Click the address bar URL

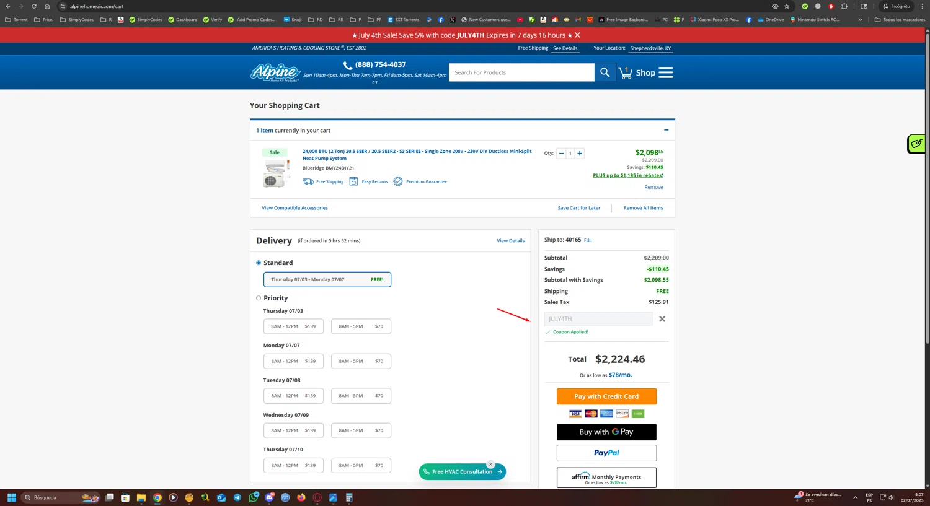[x=97, y=6]
